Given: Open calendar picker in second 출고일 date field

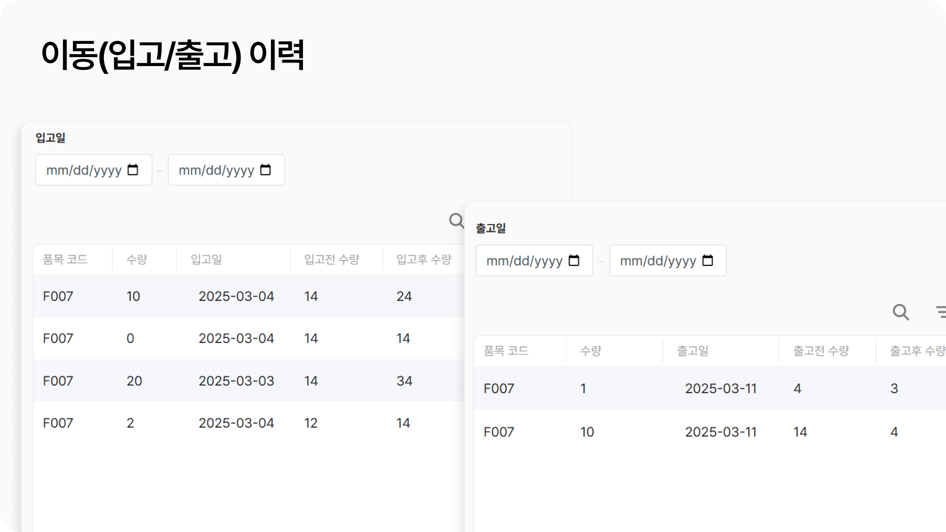Looking at the screenshot, I should click(708, 261).
